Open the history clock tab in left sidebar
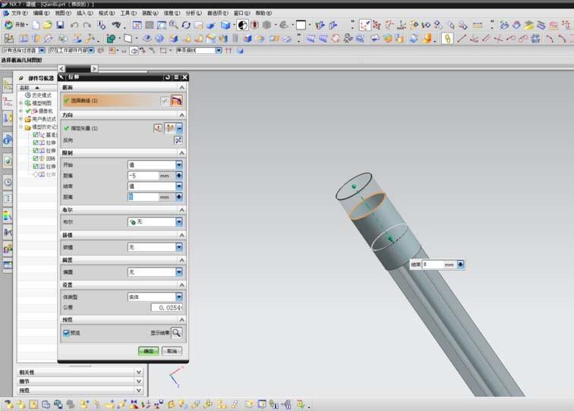The width and height of the screenshot is (574, 411). pyautogui.click(x=8, y=182)
